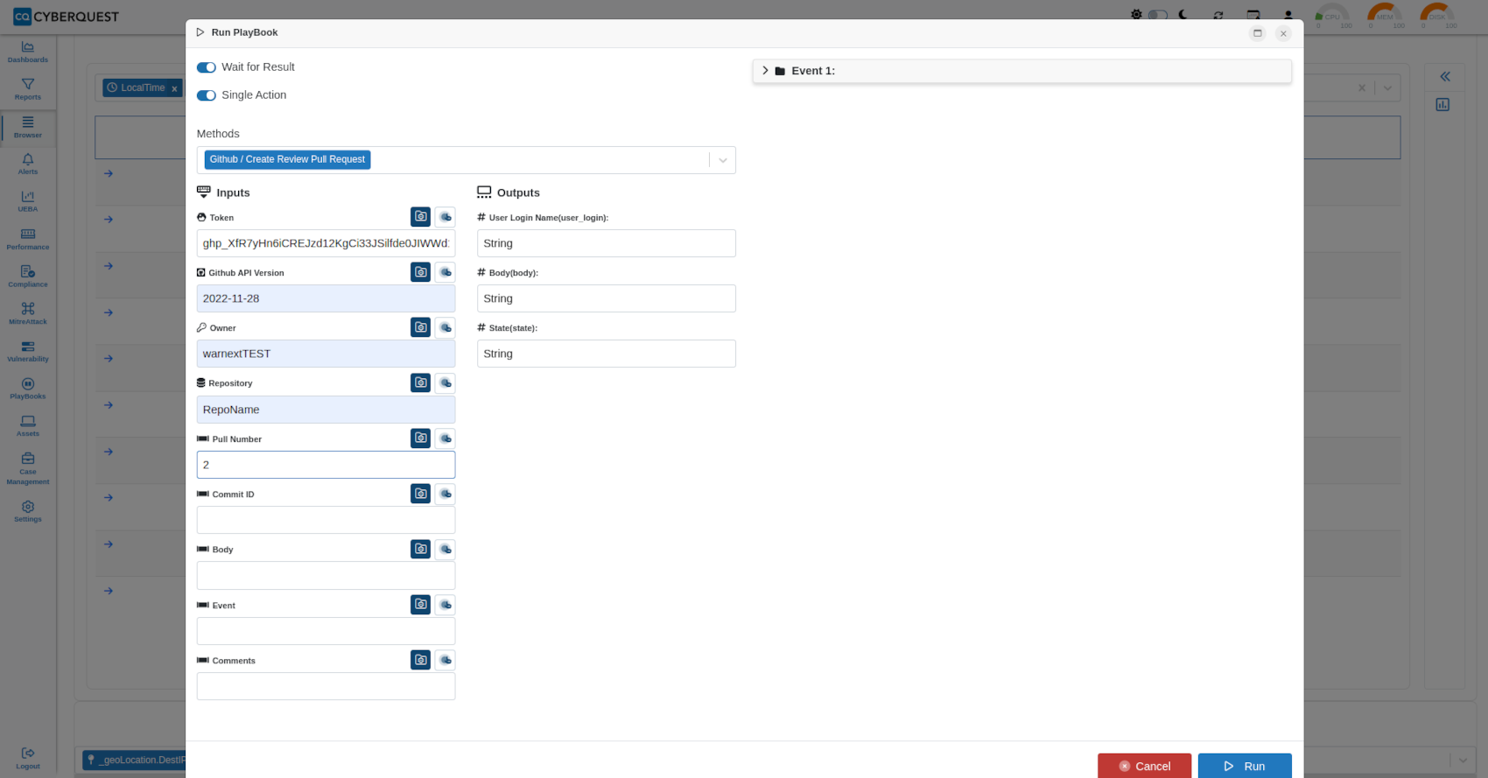Click Logout in the sidebar
This screenshot has height=778, width=1488.
pyautogui.click(x=28, y=758)
